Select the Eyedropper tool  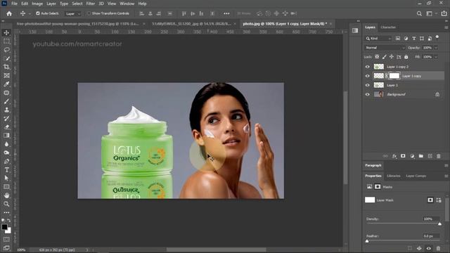click(x=6, y=84)
